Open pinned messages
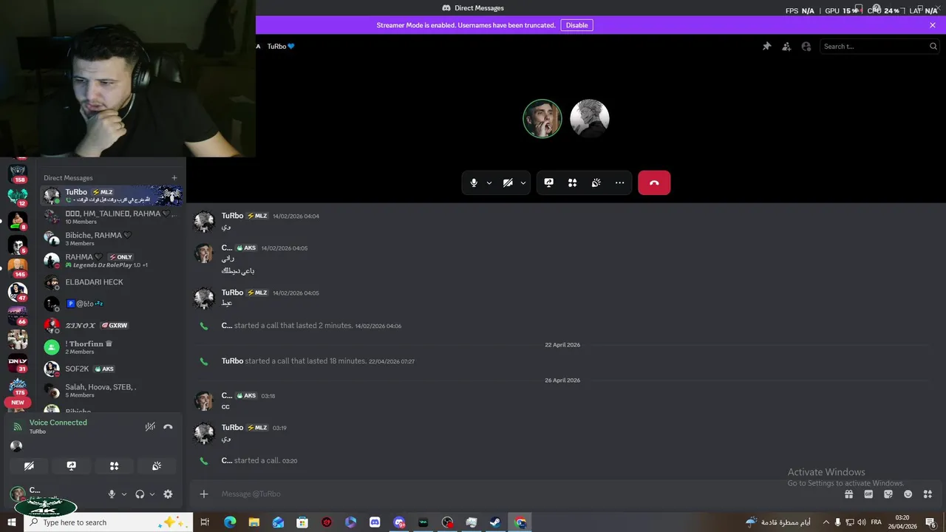This screenshot has width=946, height=532. (x=766, y=46)
